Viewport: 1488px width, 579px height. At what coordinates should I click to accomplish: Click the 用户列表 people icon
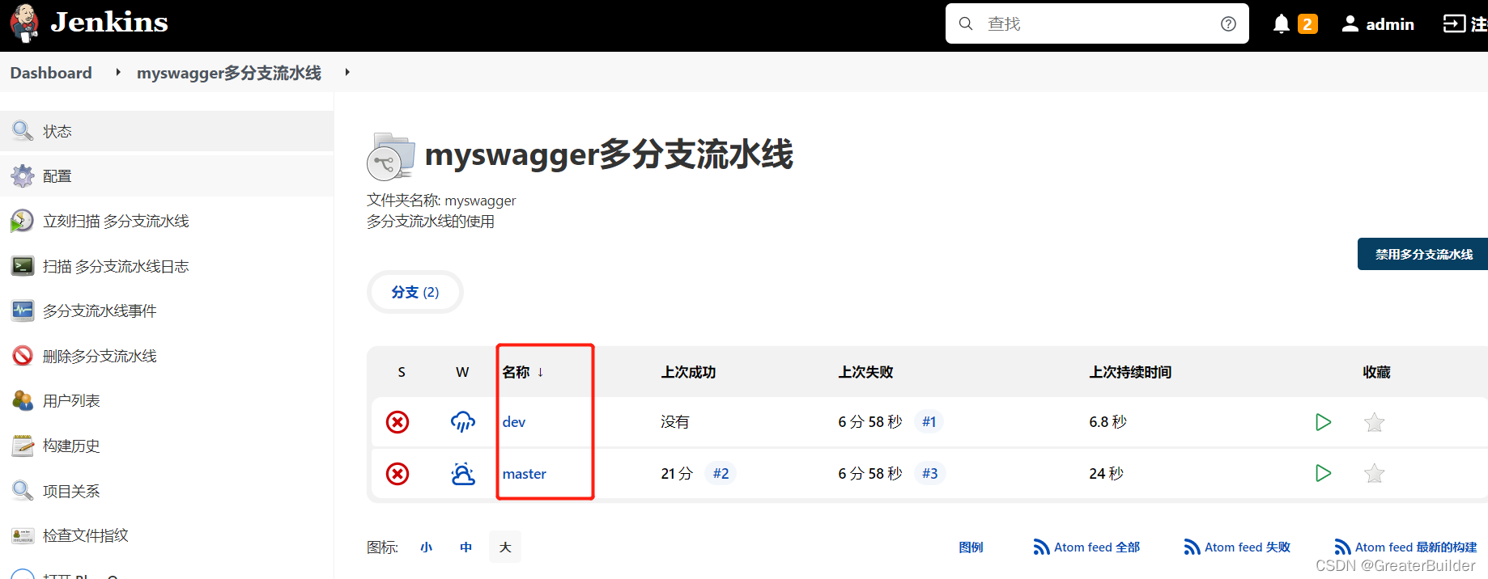tap(23, 400)
